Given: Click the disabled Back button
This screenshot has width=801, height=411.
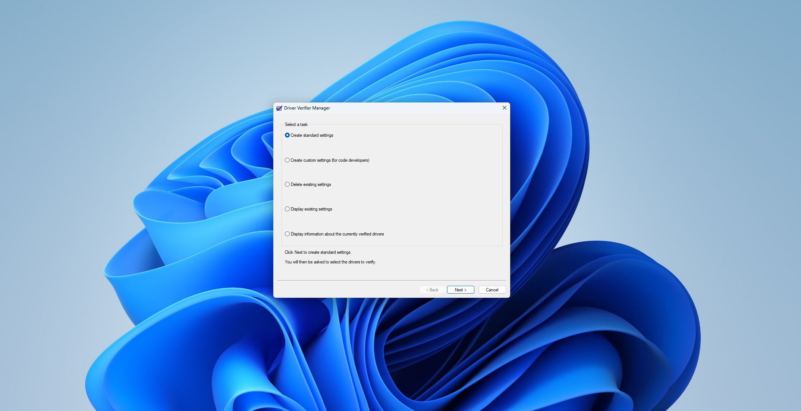Looking at the screenshot, I should point(431,290).
